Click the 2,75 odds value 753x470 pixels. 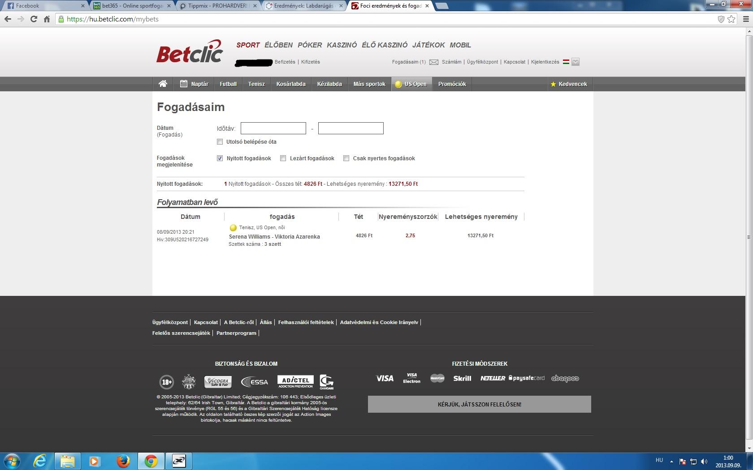410,235
